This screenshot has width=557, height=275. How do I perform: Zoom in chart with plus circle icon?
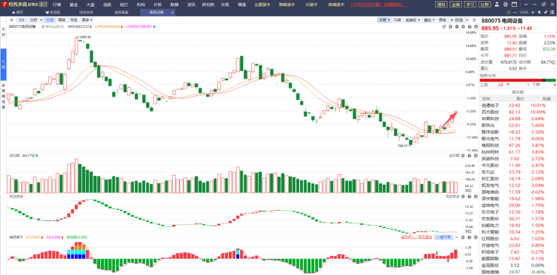[451, 27]
